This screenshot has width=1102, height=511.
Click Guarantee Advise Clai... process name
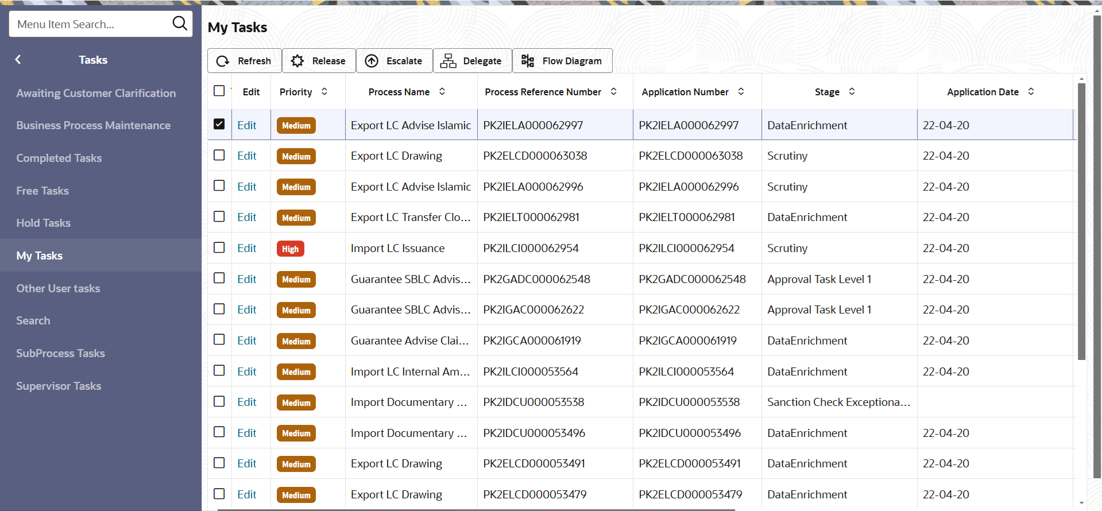tap(410, 340)
